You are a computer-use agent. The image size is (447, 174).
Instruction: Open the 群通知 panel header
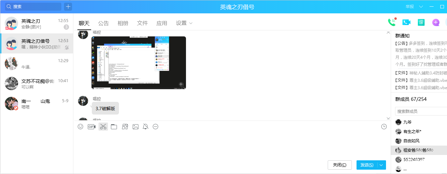pos(402,36)
